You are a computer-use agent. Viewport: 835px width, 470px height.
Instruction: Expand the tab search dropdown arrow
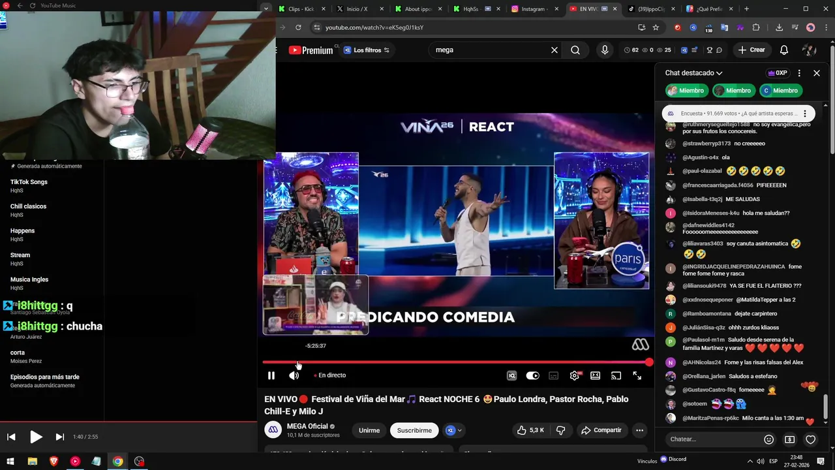point(266,8)
